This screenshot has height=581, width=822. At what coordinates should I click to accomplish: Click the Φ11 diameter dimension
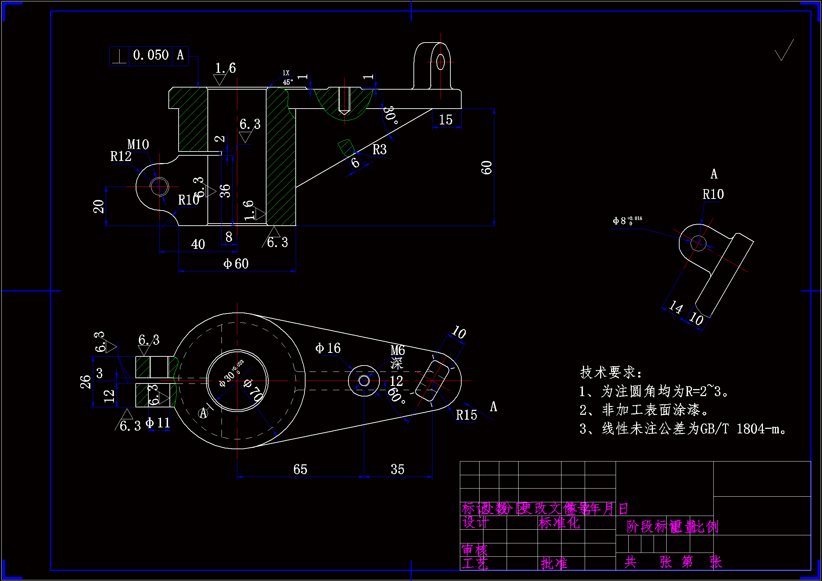[158, 423]
